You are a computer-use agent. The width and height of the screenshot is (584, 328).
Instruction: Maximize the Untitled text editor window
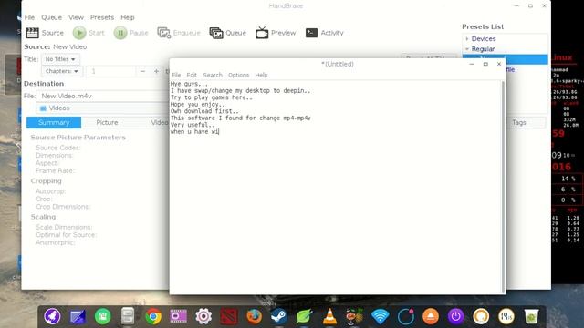click(485, 64)
